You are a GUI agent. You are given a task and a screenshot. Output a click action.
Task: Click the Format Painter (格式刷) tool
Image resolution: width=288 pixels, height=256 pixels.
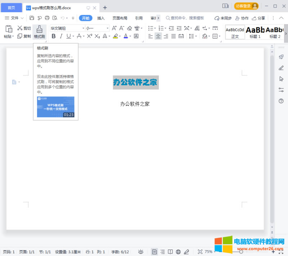39,32
